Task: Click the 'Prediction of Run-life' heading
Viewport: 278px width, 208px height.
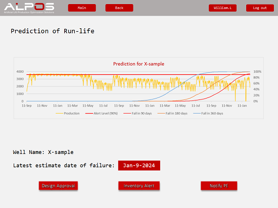Action: (53, 31)
